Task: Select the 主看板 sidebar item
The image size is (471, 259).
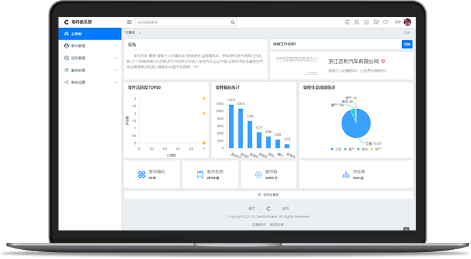Action: click(x=90, y=34)
